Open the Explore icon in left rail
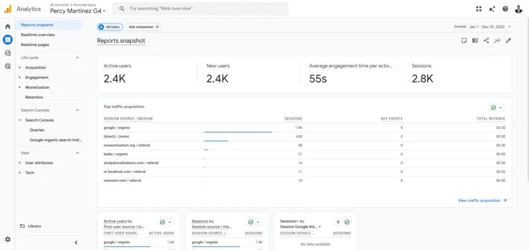529x250 pixels. tap(7, 53)
